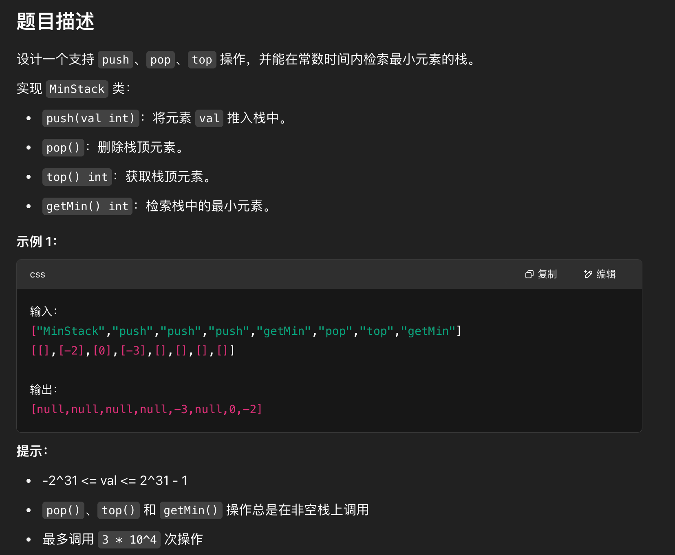Collapse the 题目描述 section heading
This screenshot has width=675, height=555.
pyautogui.click(x=55, y=22)
